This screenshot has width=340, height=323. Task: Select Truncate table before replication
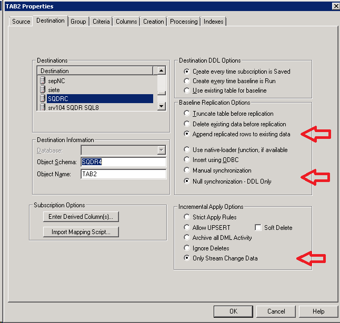tap(187, 114)
